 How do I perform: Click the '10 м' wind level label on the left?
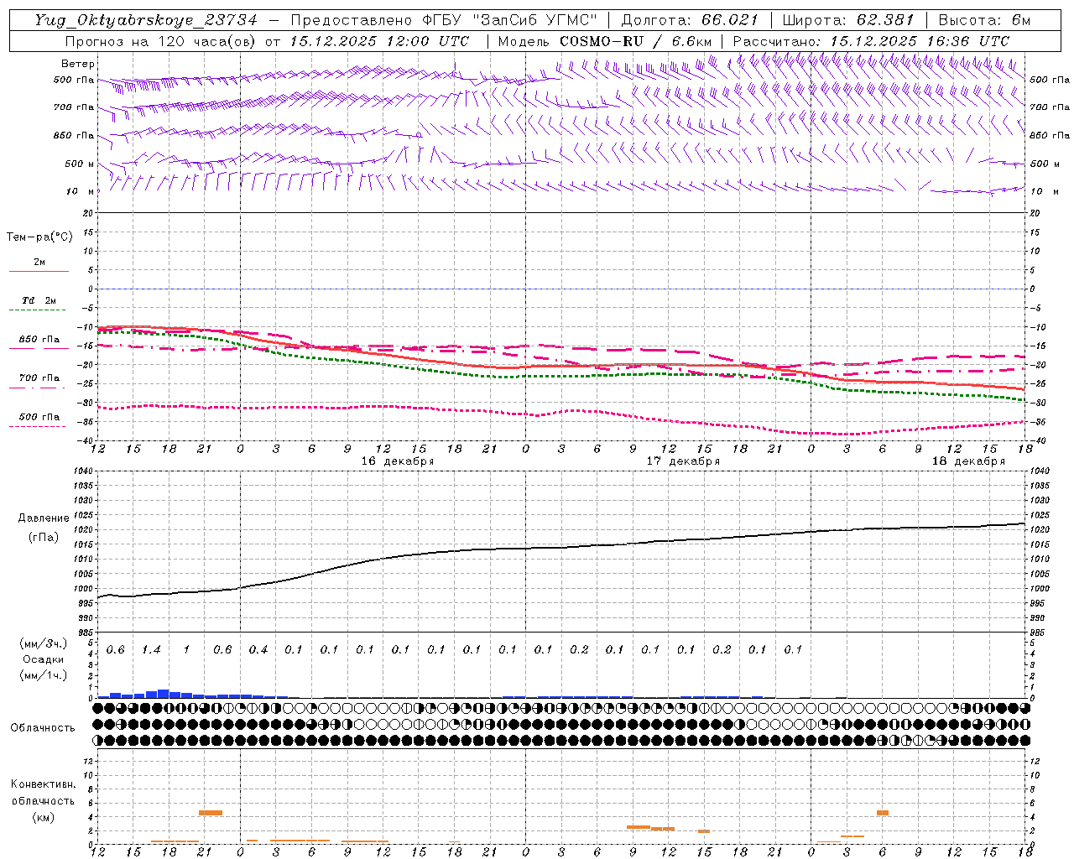coord(80,191)
